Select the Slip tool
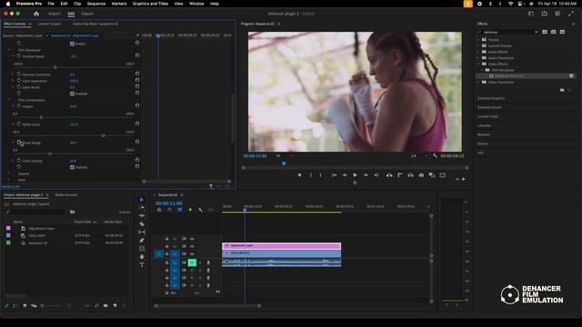This screenshot has width=582, height=327. click(x=142, y=233)
